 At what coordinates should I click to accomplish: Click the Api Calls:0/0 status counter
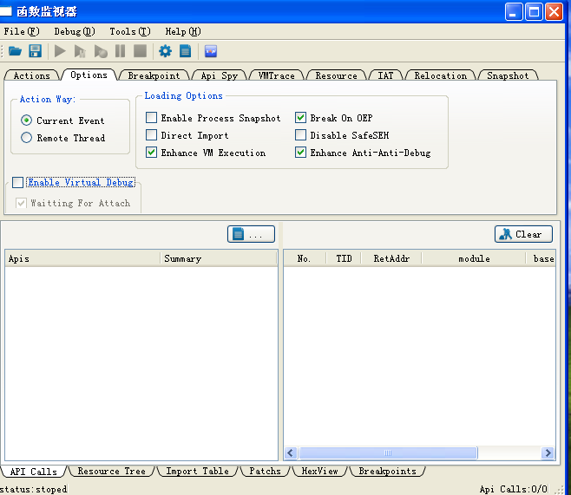point(513,489)
